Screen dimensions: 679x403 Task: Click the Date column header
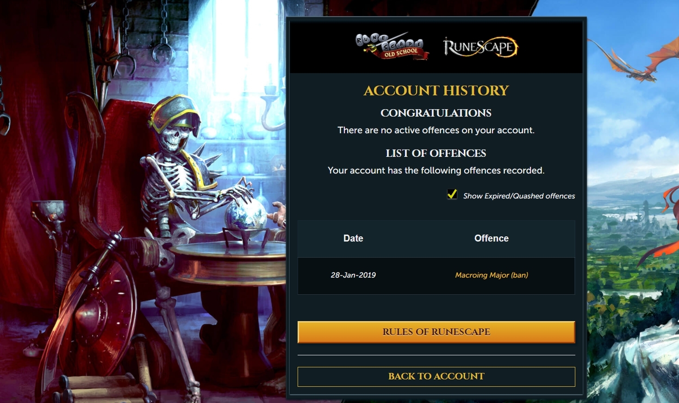click(353, 238)
